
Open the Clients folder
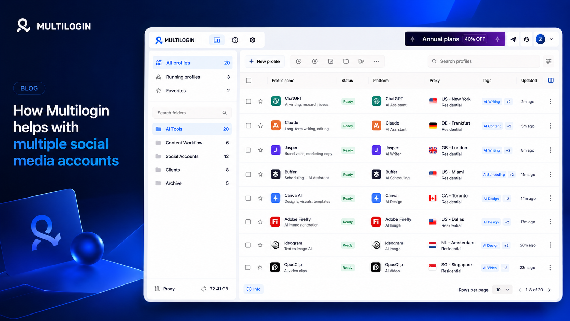pyautogui.click(x=192, y=170)
